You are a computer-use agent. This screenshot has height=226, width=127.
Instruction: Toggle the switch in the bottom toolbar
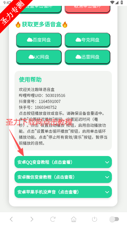pos(114,219)
